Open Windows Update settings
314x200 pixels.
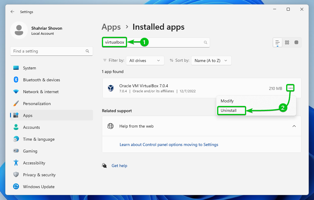(x=39, y=186)
